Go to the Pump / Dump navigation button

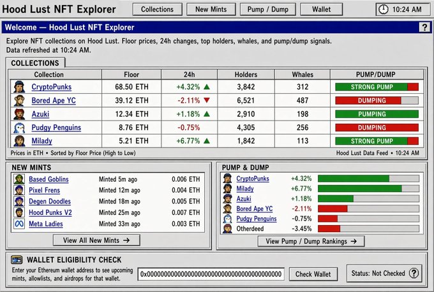click(267, 10)
